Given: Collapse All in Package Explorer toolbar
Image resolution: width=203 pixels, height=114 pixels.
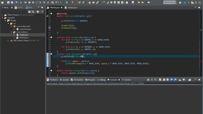Looking at the screenshot, I should click(29, 12).
